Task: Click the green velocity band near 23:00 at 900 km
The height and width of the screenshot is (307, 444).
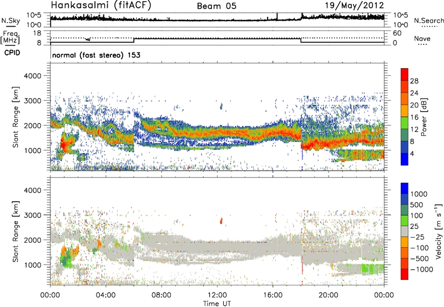Action: pos(372,269)
